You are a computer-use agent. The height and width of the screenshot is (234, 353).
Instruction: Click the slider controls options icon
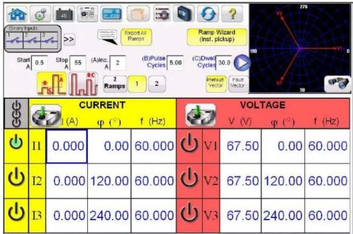click(x=162, y=14)
